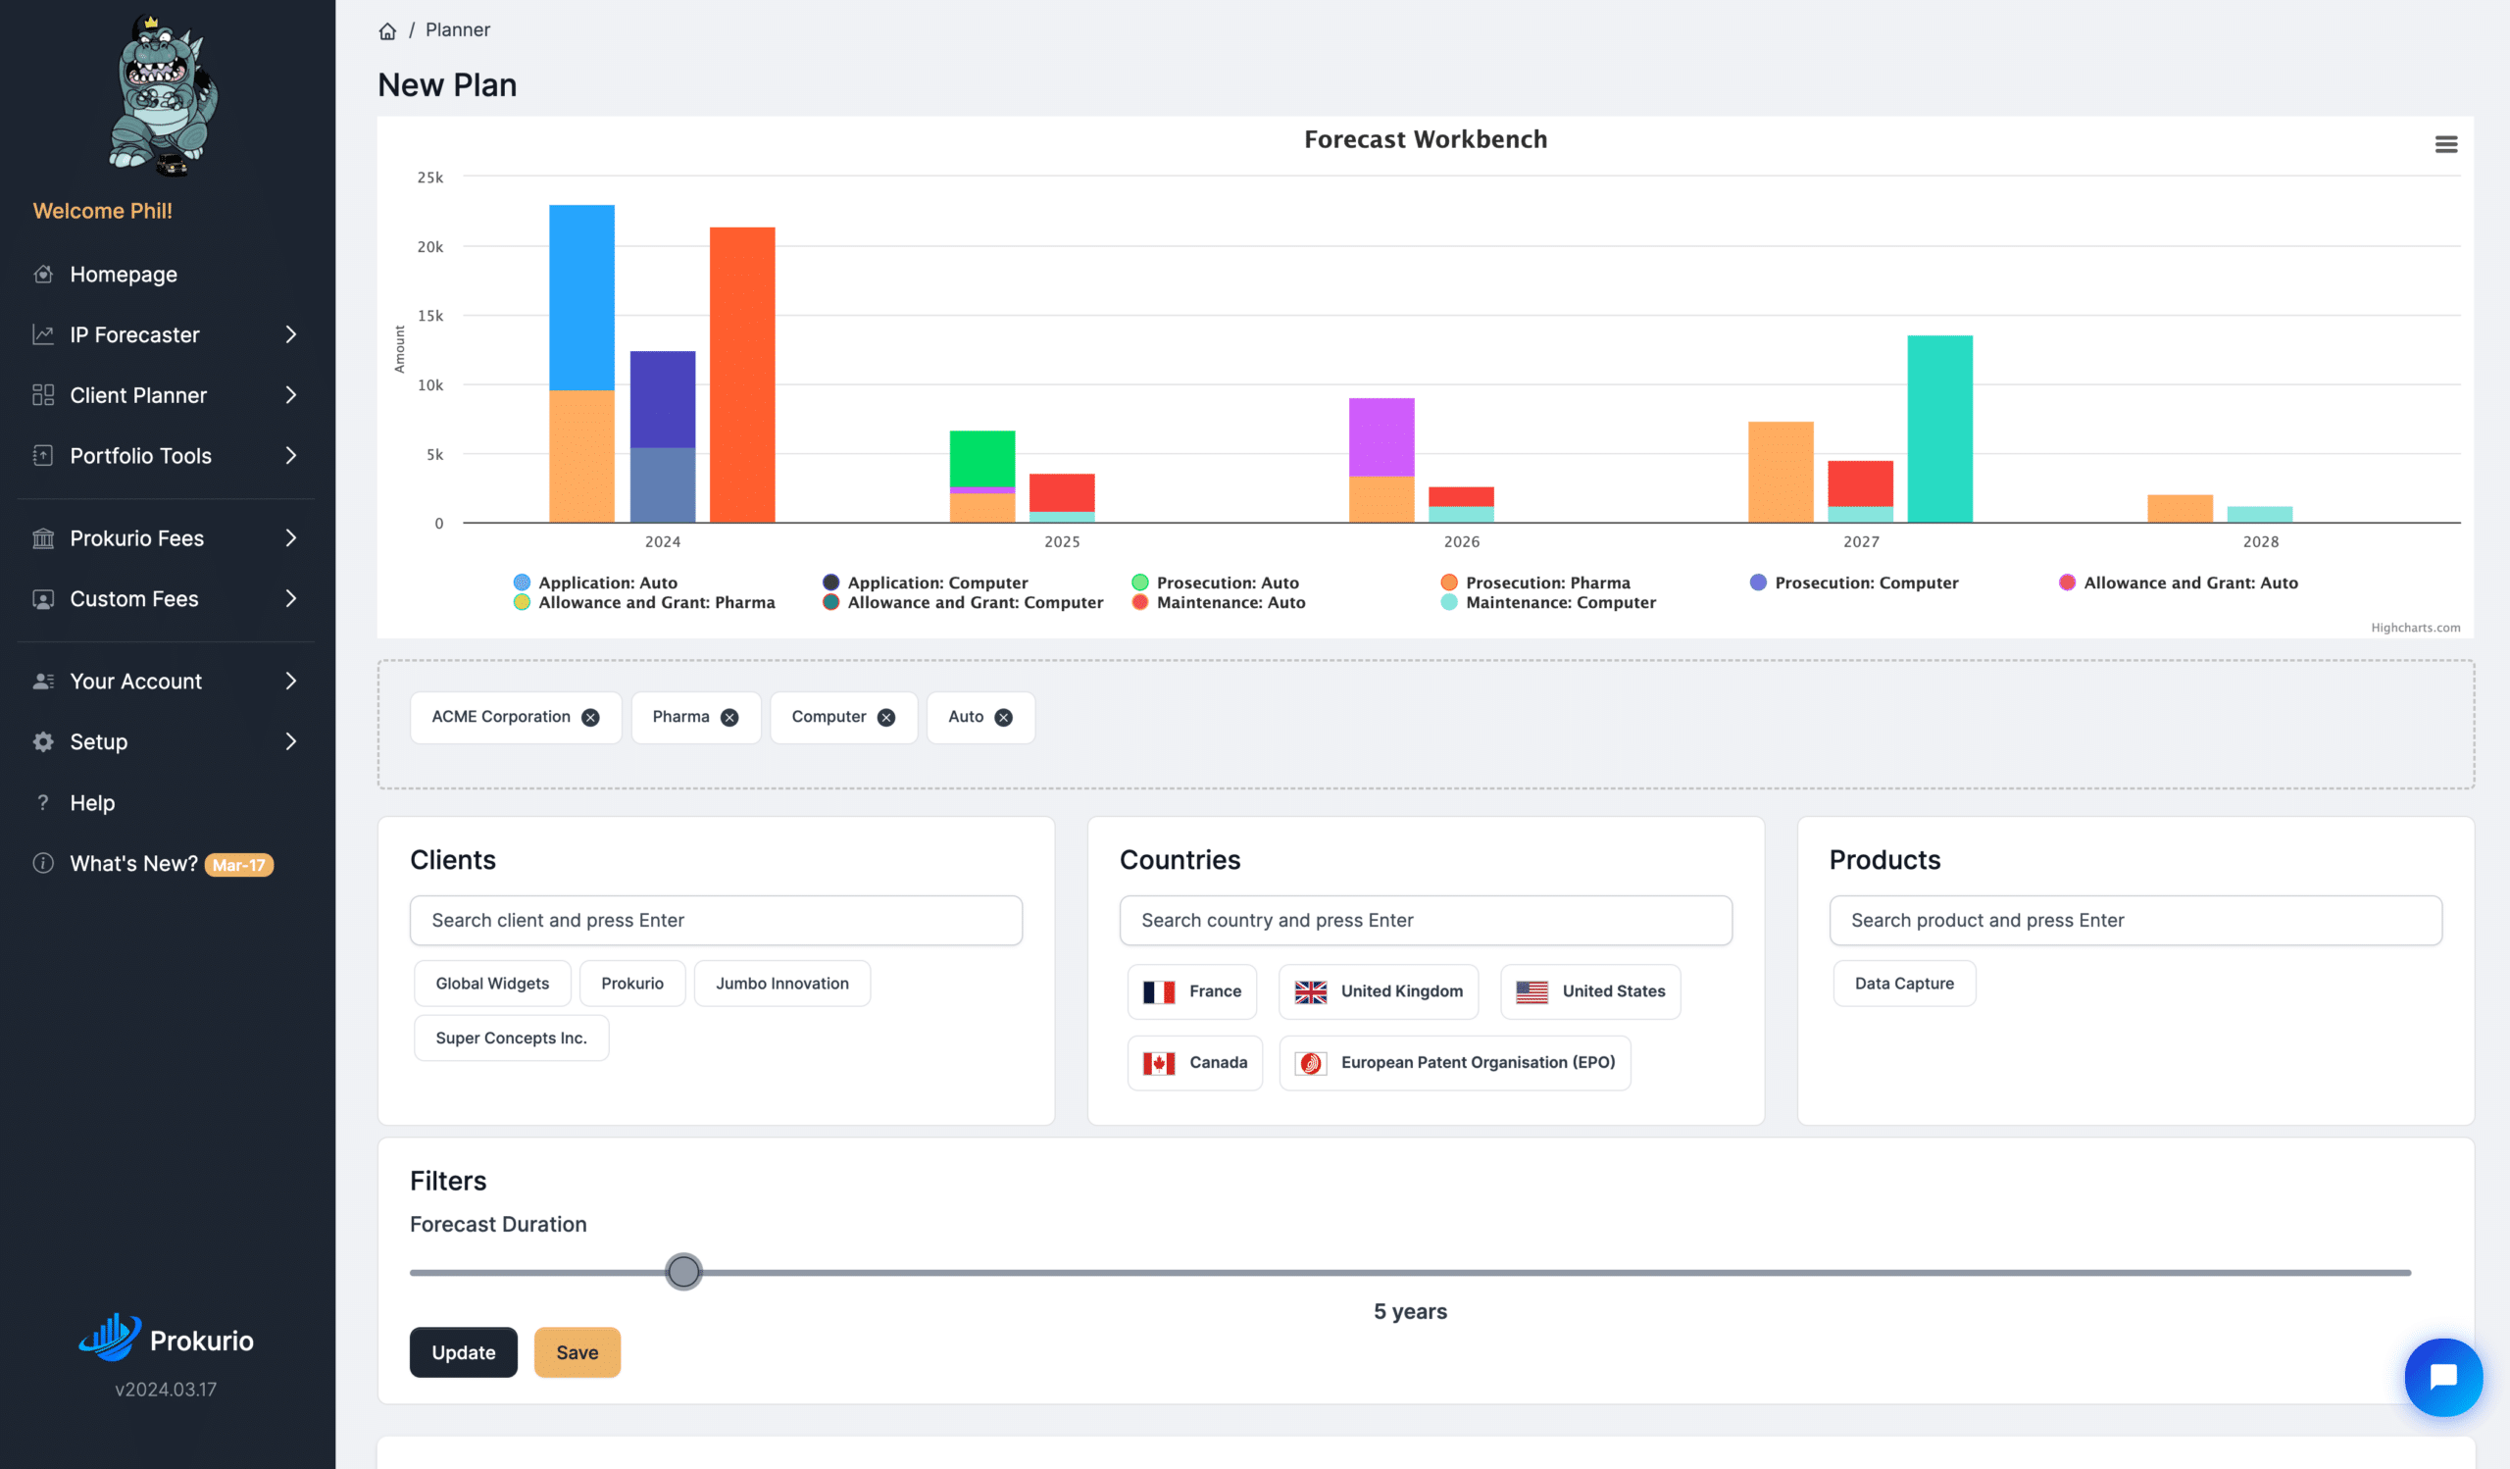Image resolution: width=2510 pixels, height=1469 pixels.
Task: Click the Save button
Action: (577, 1352)
